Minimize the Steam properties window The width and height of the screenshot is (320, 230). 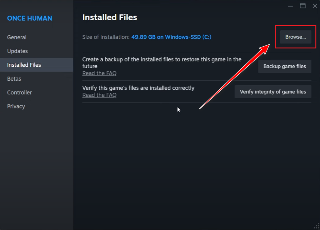pos(290,6)
